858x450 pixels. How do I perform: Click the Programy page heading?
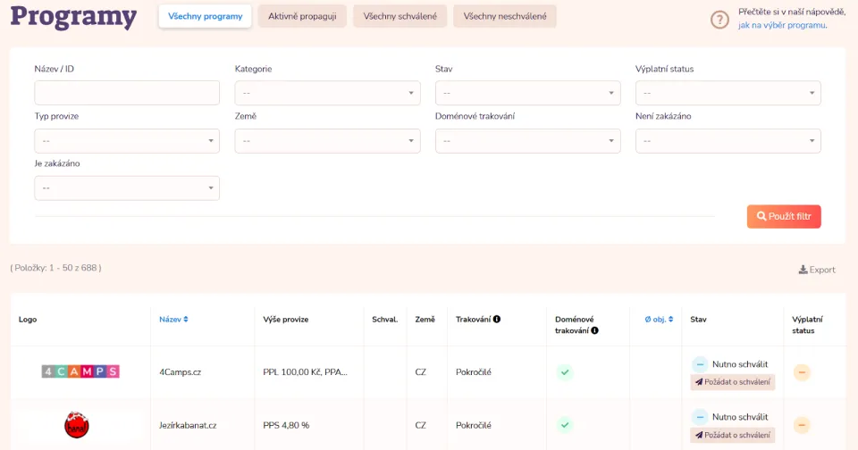coord(73,16)
